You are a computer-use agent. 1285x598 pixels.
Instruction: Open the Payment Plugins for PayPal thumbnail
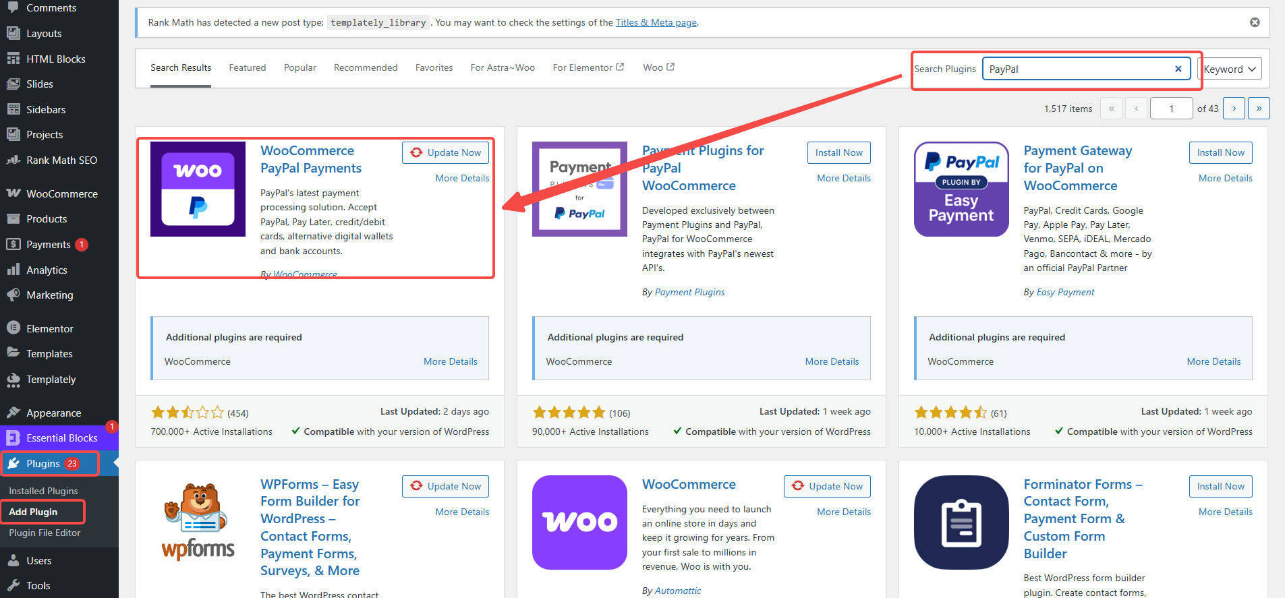pyautogui.click(x=579, y=189)
